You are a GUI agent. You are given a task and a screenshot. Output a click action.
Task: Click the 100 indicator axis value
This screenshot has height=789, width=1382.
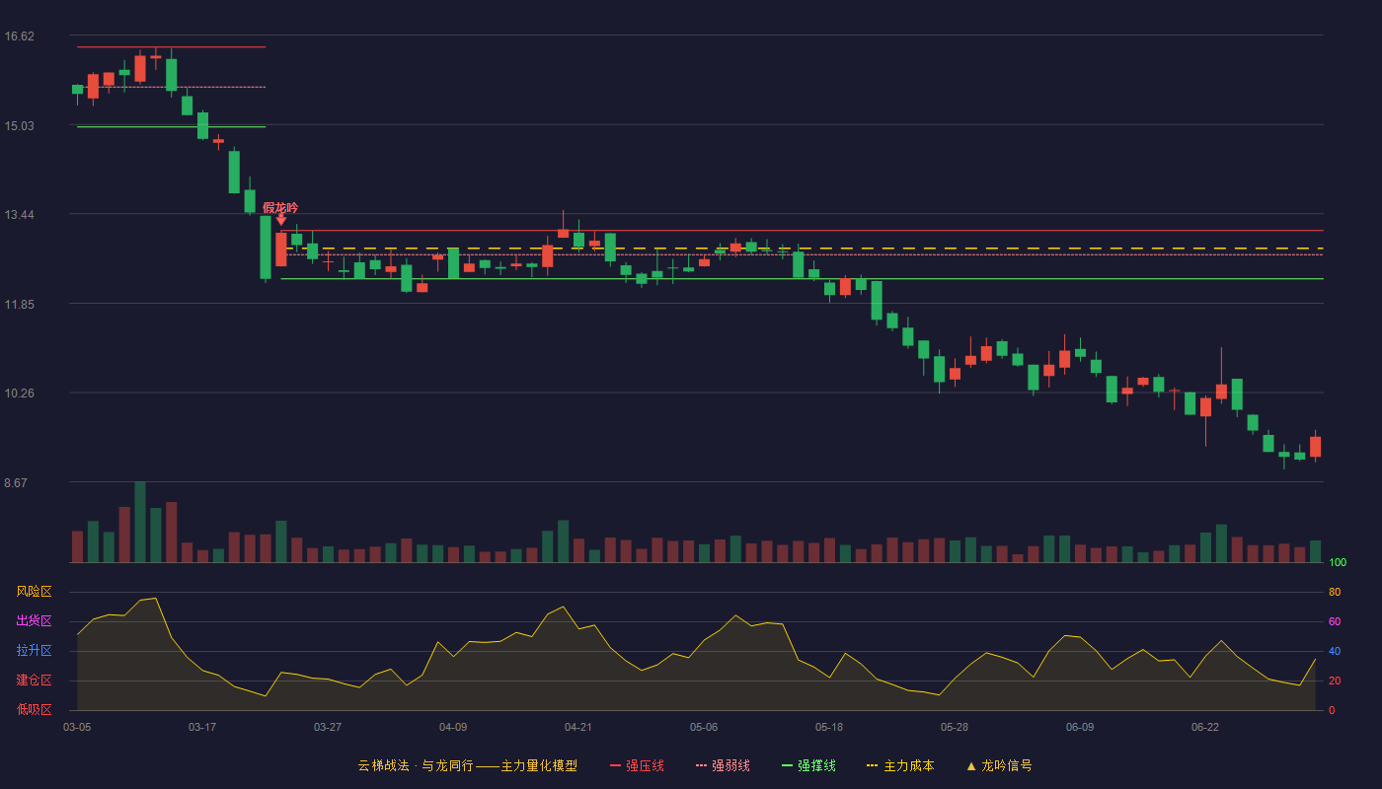pyautogui.click(x=1338, y=562)
